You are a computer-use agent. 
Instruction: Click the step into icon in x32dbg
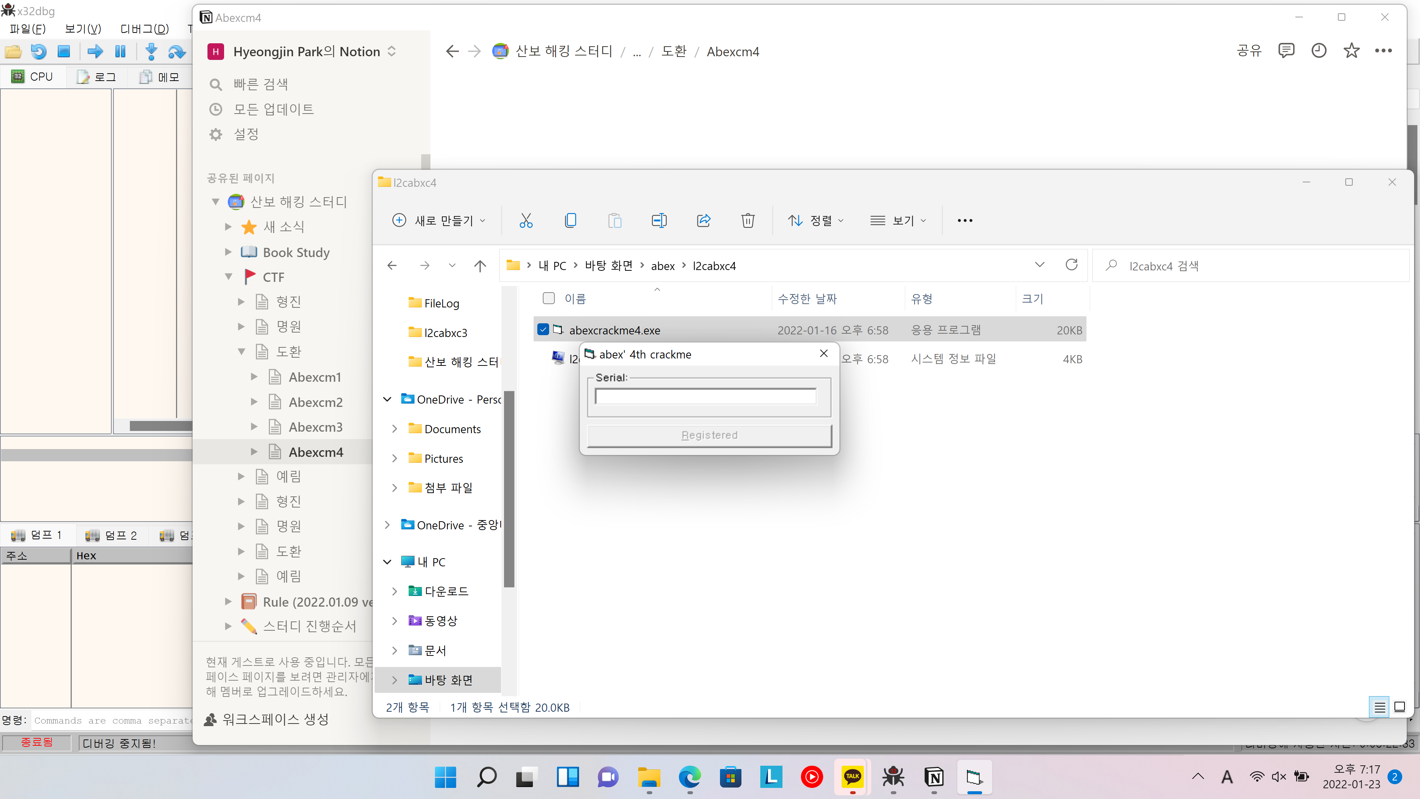[x=152, y=52]
